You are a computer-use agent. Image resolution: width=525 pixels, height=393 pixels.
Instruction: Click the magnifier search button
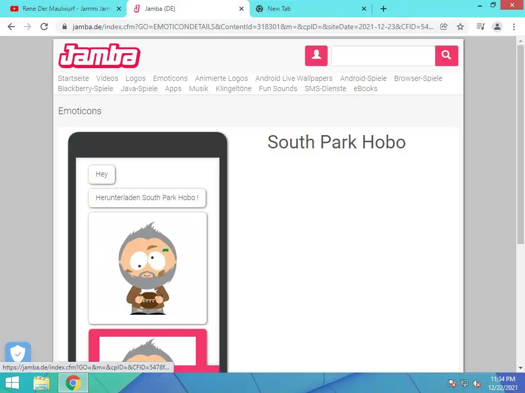pos(447,55)
